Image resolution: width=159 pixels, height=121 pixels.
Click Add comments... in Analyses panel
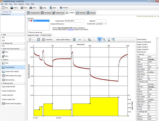pos(9,80)
